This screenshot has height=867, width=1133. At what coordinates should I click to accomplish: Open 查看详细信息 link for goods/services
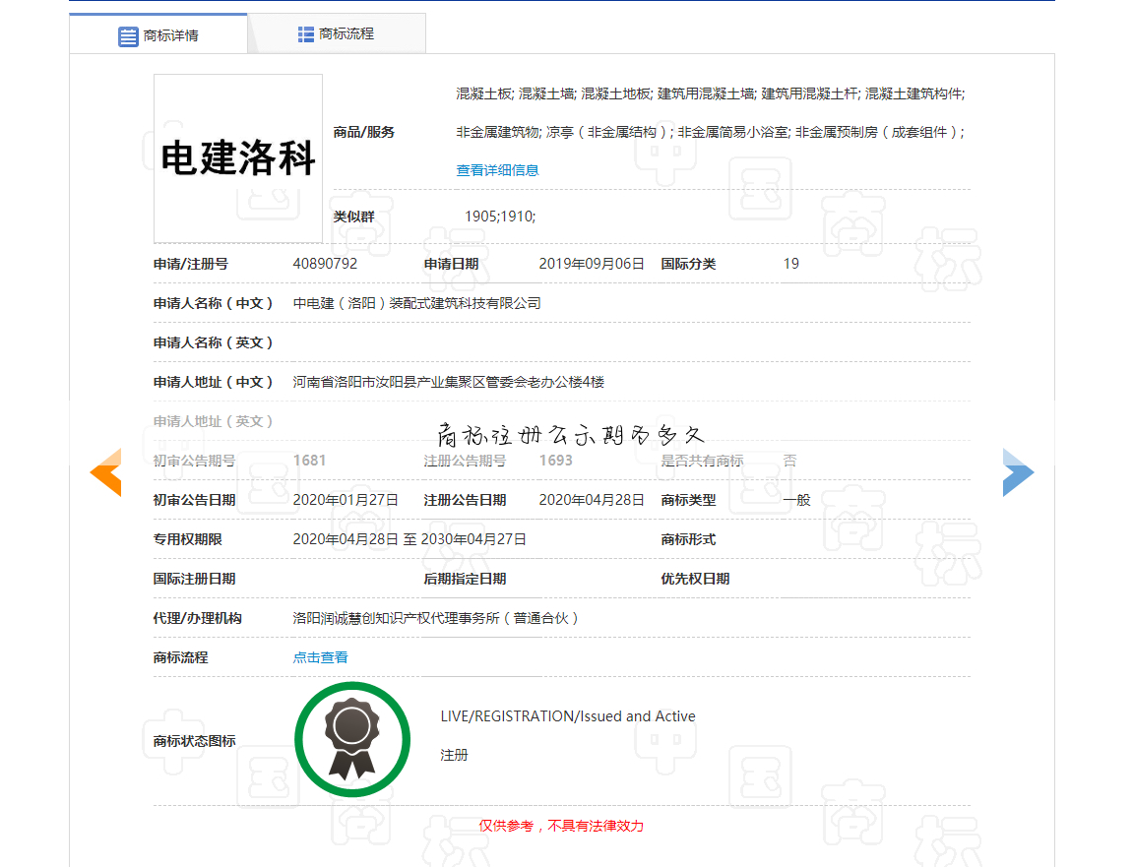497,170
